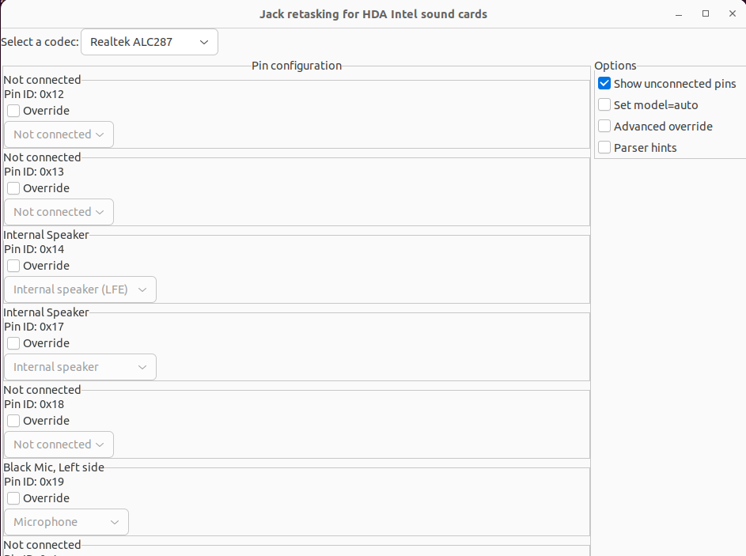Expand the Not connected dropdown for pin 0x18
Image resolution: width=746 pixels, height=556 pixels.
click(x=59, y=444)
